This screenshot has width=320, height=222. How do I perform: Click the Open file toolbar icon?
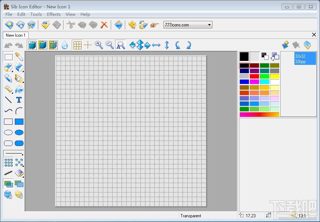tap(45, 25)
